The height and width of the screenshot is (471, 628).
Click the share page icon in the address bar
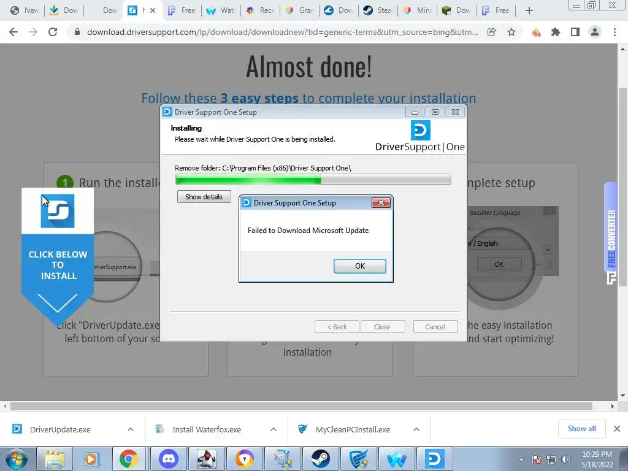pyautogui.click(x=492, y=32)
